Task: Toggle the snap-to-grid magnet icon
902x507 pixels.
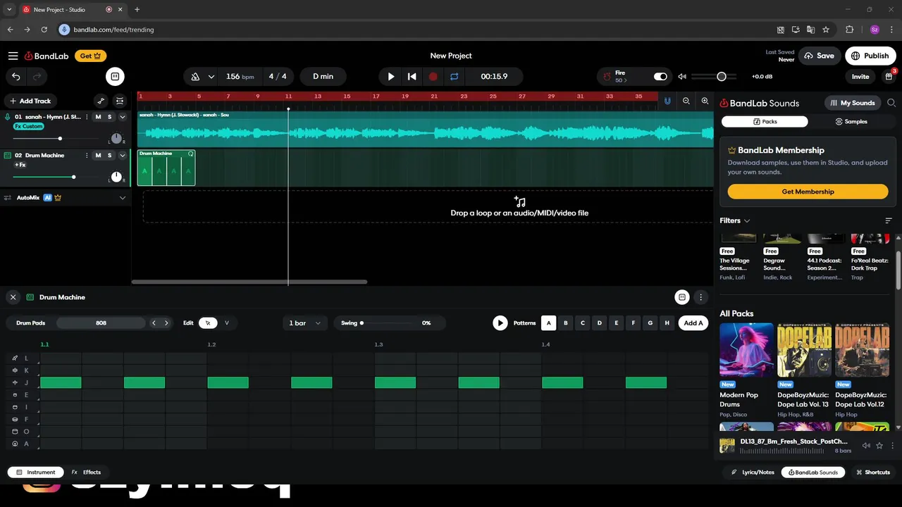Action: click(x=667, y=101)
